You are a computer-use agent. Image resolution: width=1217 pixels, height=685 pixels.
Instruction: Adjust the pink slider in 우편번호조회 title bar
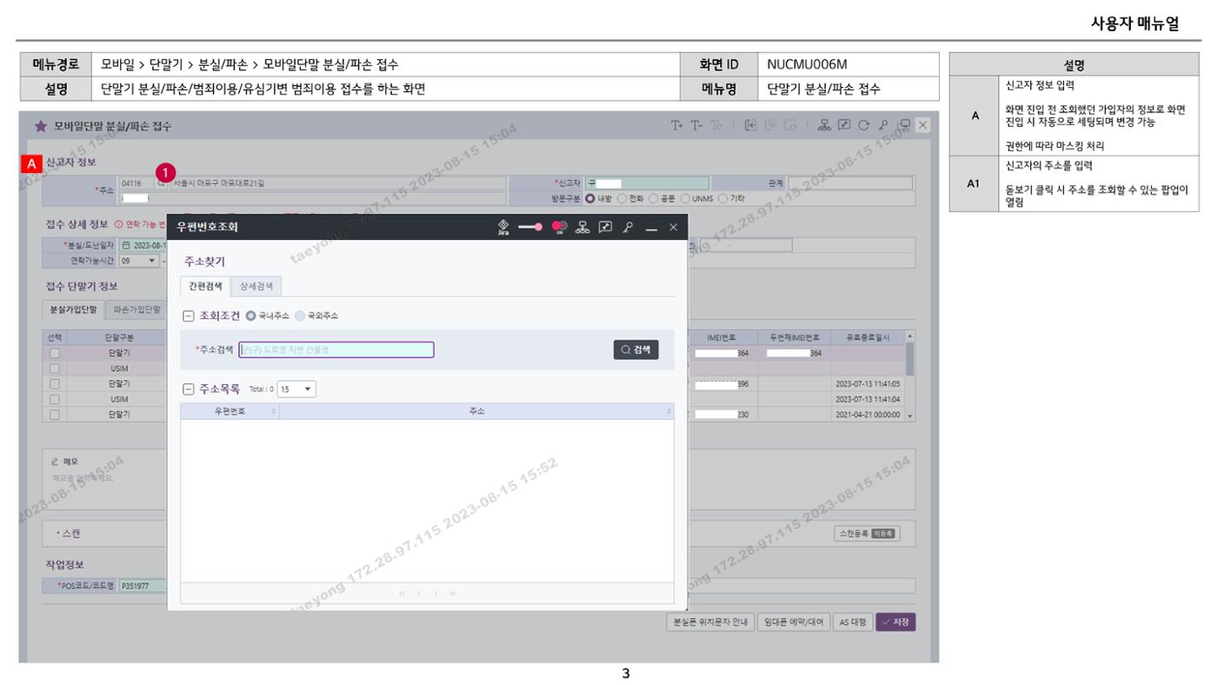pyautogui.click(x=530, y=228)
